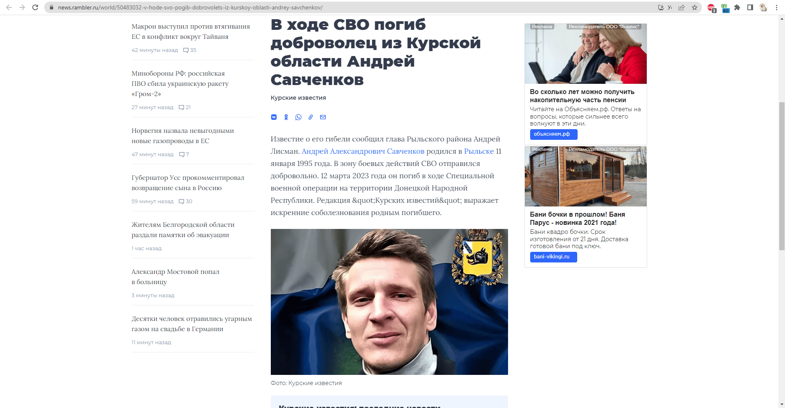Copy article link icon

tap(310, 117)
